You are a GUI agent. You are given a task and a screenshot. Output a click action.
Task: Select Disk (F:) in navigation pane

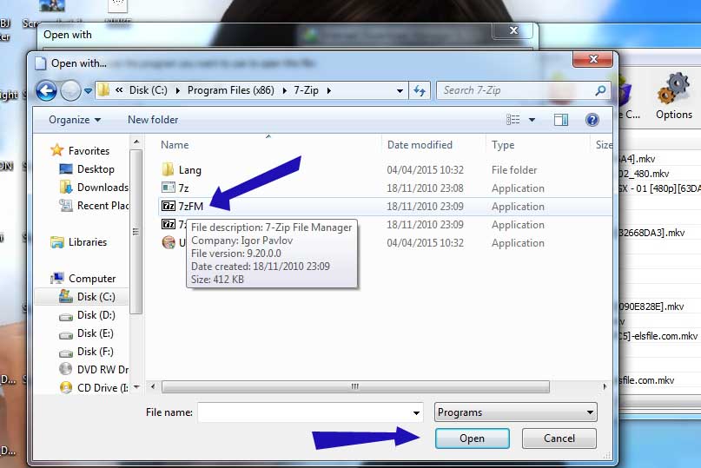(x=95, y=352)
